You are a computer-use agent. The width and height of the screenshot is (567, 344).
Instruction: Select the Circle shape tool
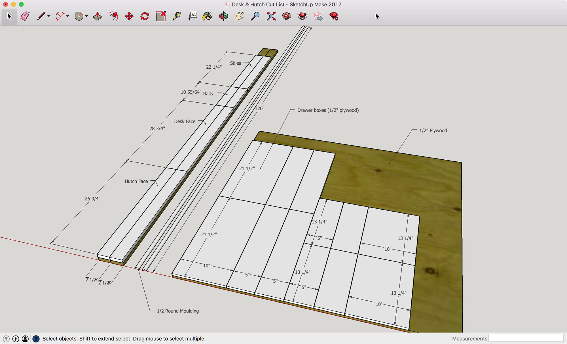click(x=79, y=16)
